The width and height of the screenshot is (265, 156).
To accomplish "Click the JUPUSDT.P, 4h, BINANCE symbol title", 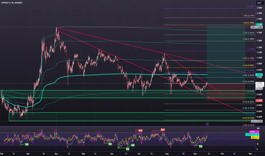I will pos(12,3).
